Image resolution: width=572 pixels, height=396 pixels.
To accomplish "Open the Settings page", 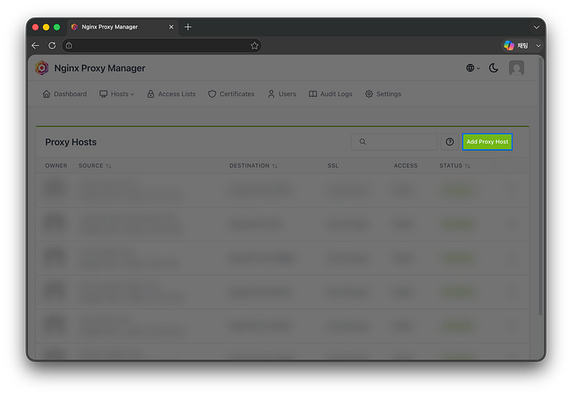I will [383, 94].
